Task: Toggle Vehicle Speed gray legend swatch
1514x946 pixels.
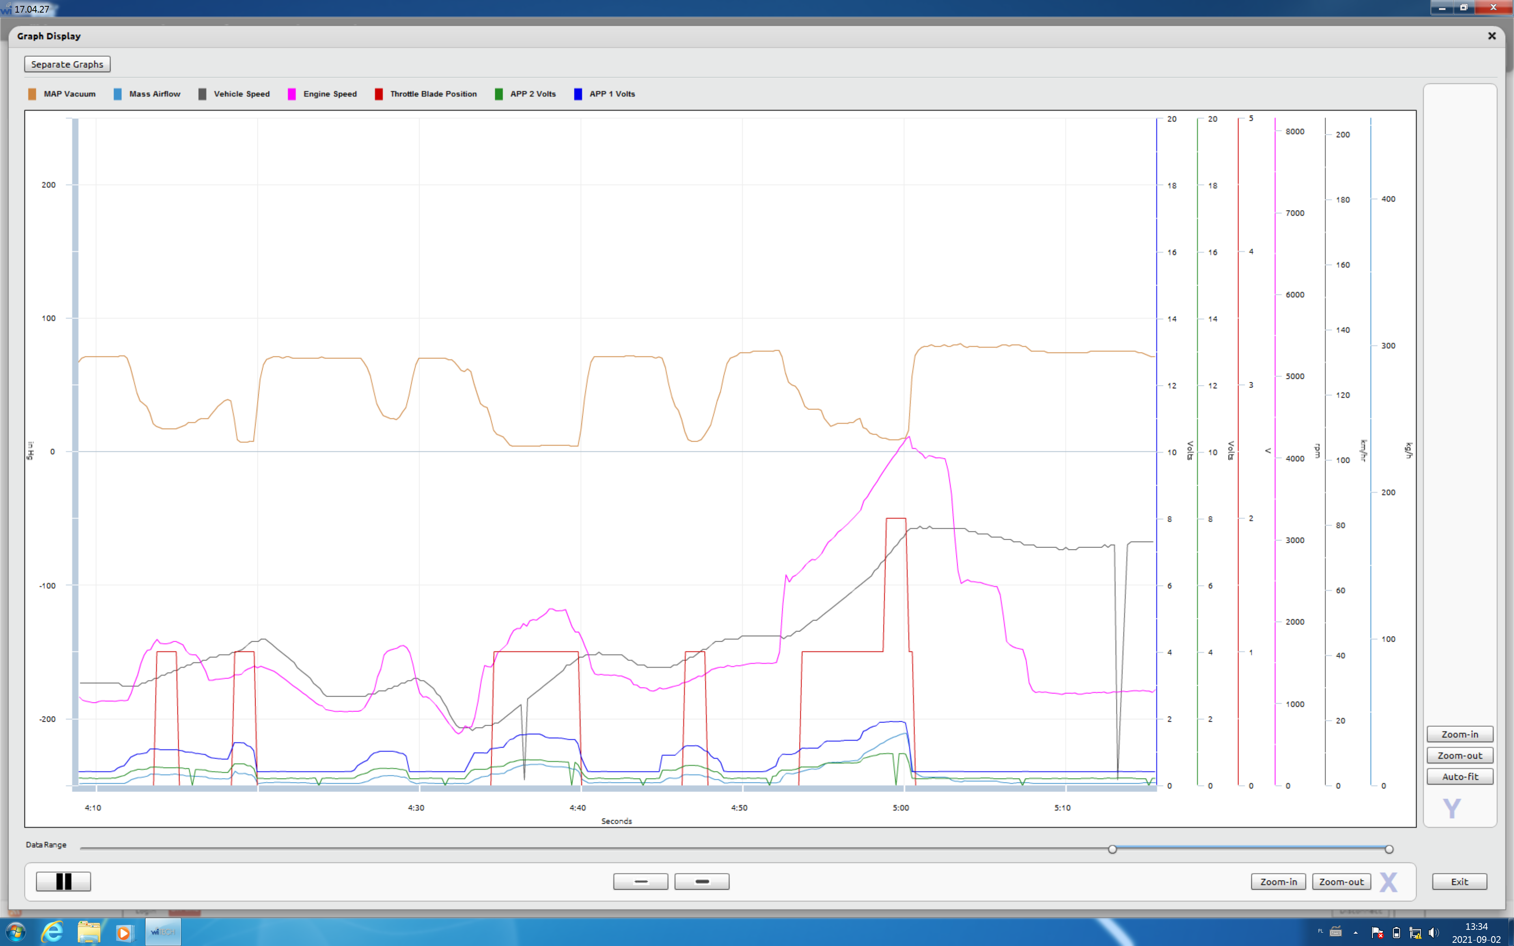Action: 202,94
